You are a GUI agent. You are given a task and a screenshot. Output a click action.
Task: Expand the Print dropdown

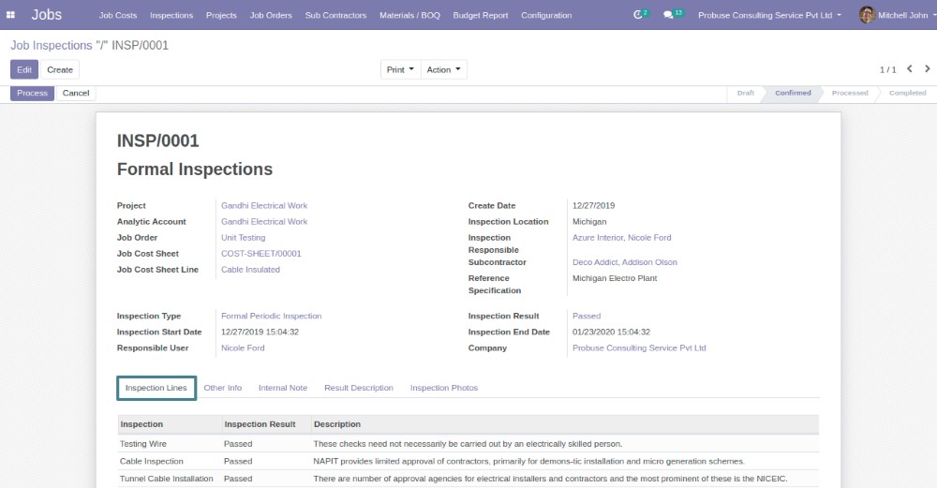[399, 70]
